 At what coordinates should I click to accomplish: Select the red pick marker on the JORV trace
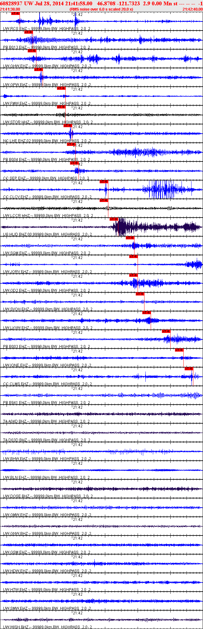(x=133, y=257)
